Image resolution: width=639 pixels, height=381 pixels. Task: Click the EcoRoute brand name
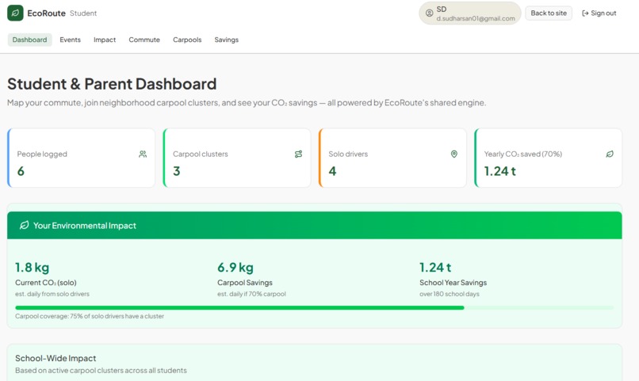click(46, 13)
